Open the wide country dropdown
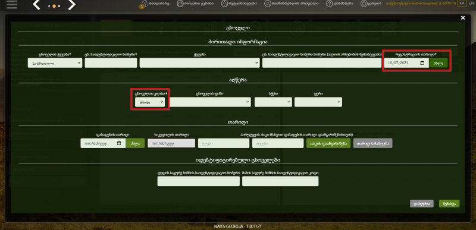The image size is (476, 230). pos(199,63)
